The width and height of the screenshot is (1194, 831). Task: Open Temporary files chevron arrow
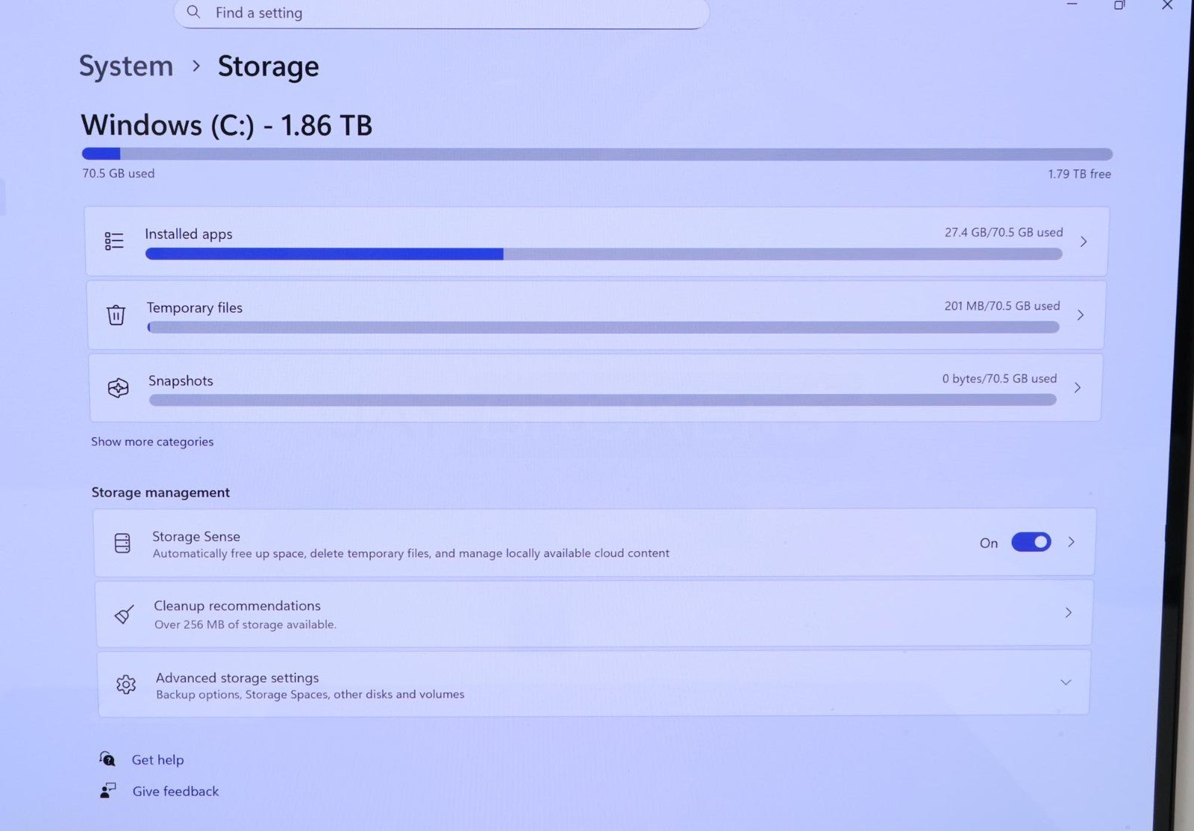pos(1080,316)
